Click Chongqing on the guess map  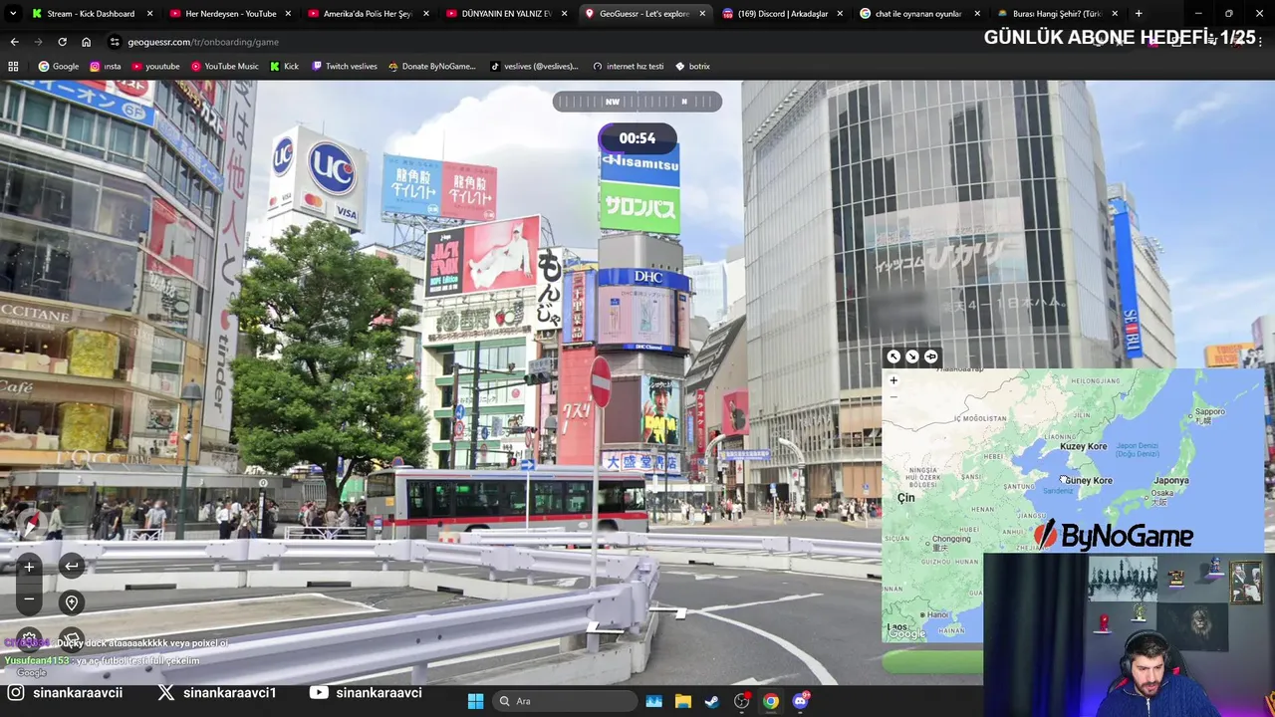[x=951, y=540]
